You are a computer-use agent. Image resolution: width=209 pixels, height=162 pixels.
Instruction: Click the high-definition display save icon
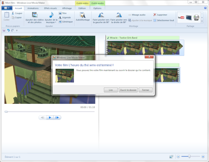pyautogui.click(x=189, y=18)
